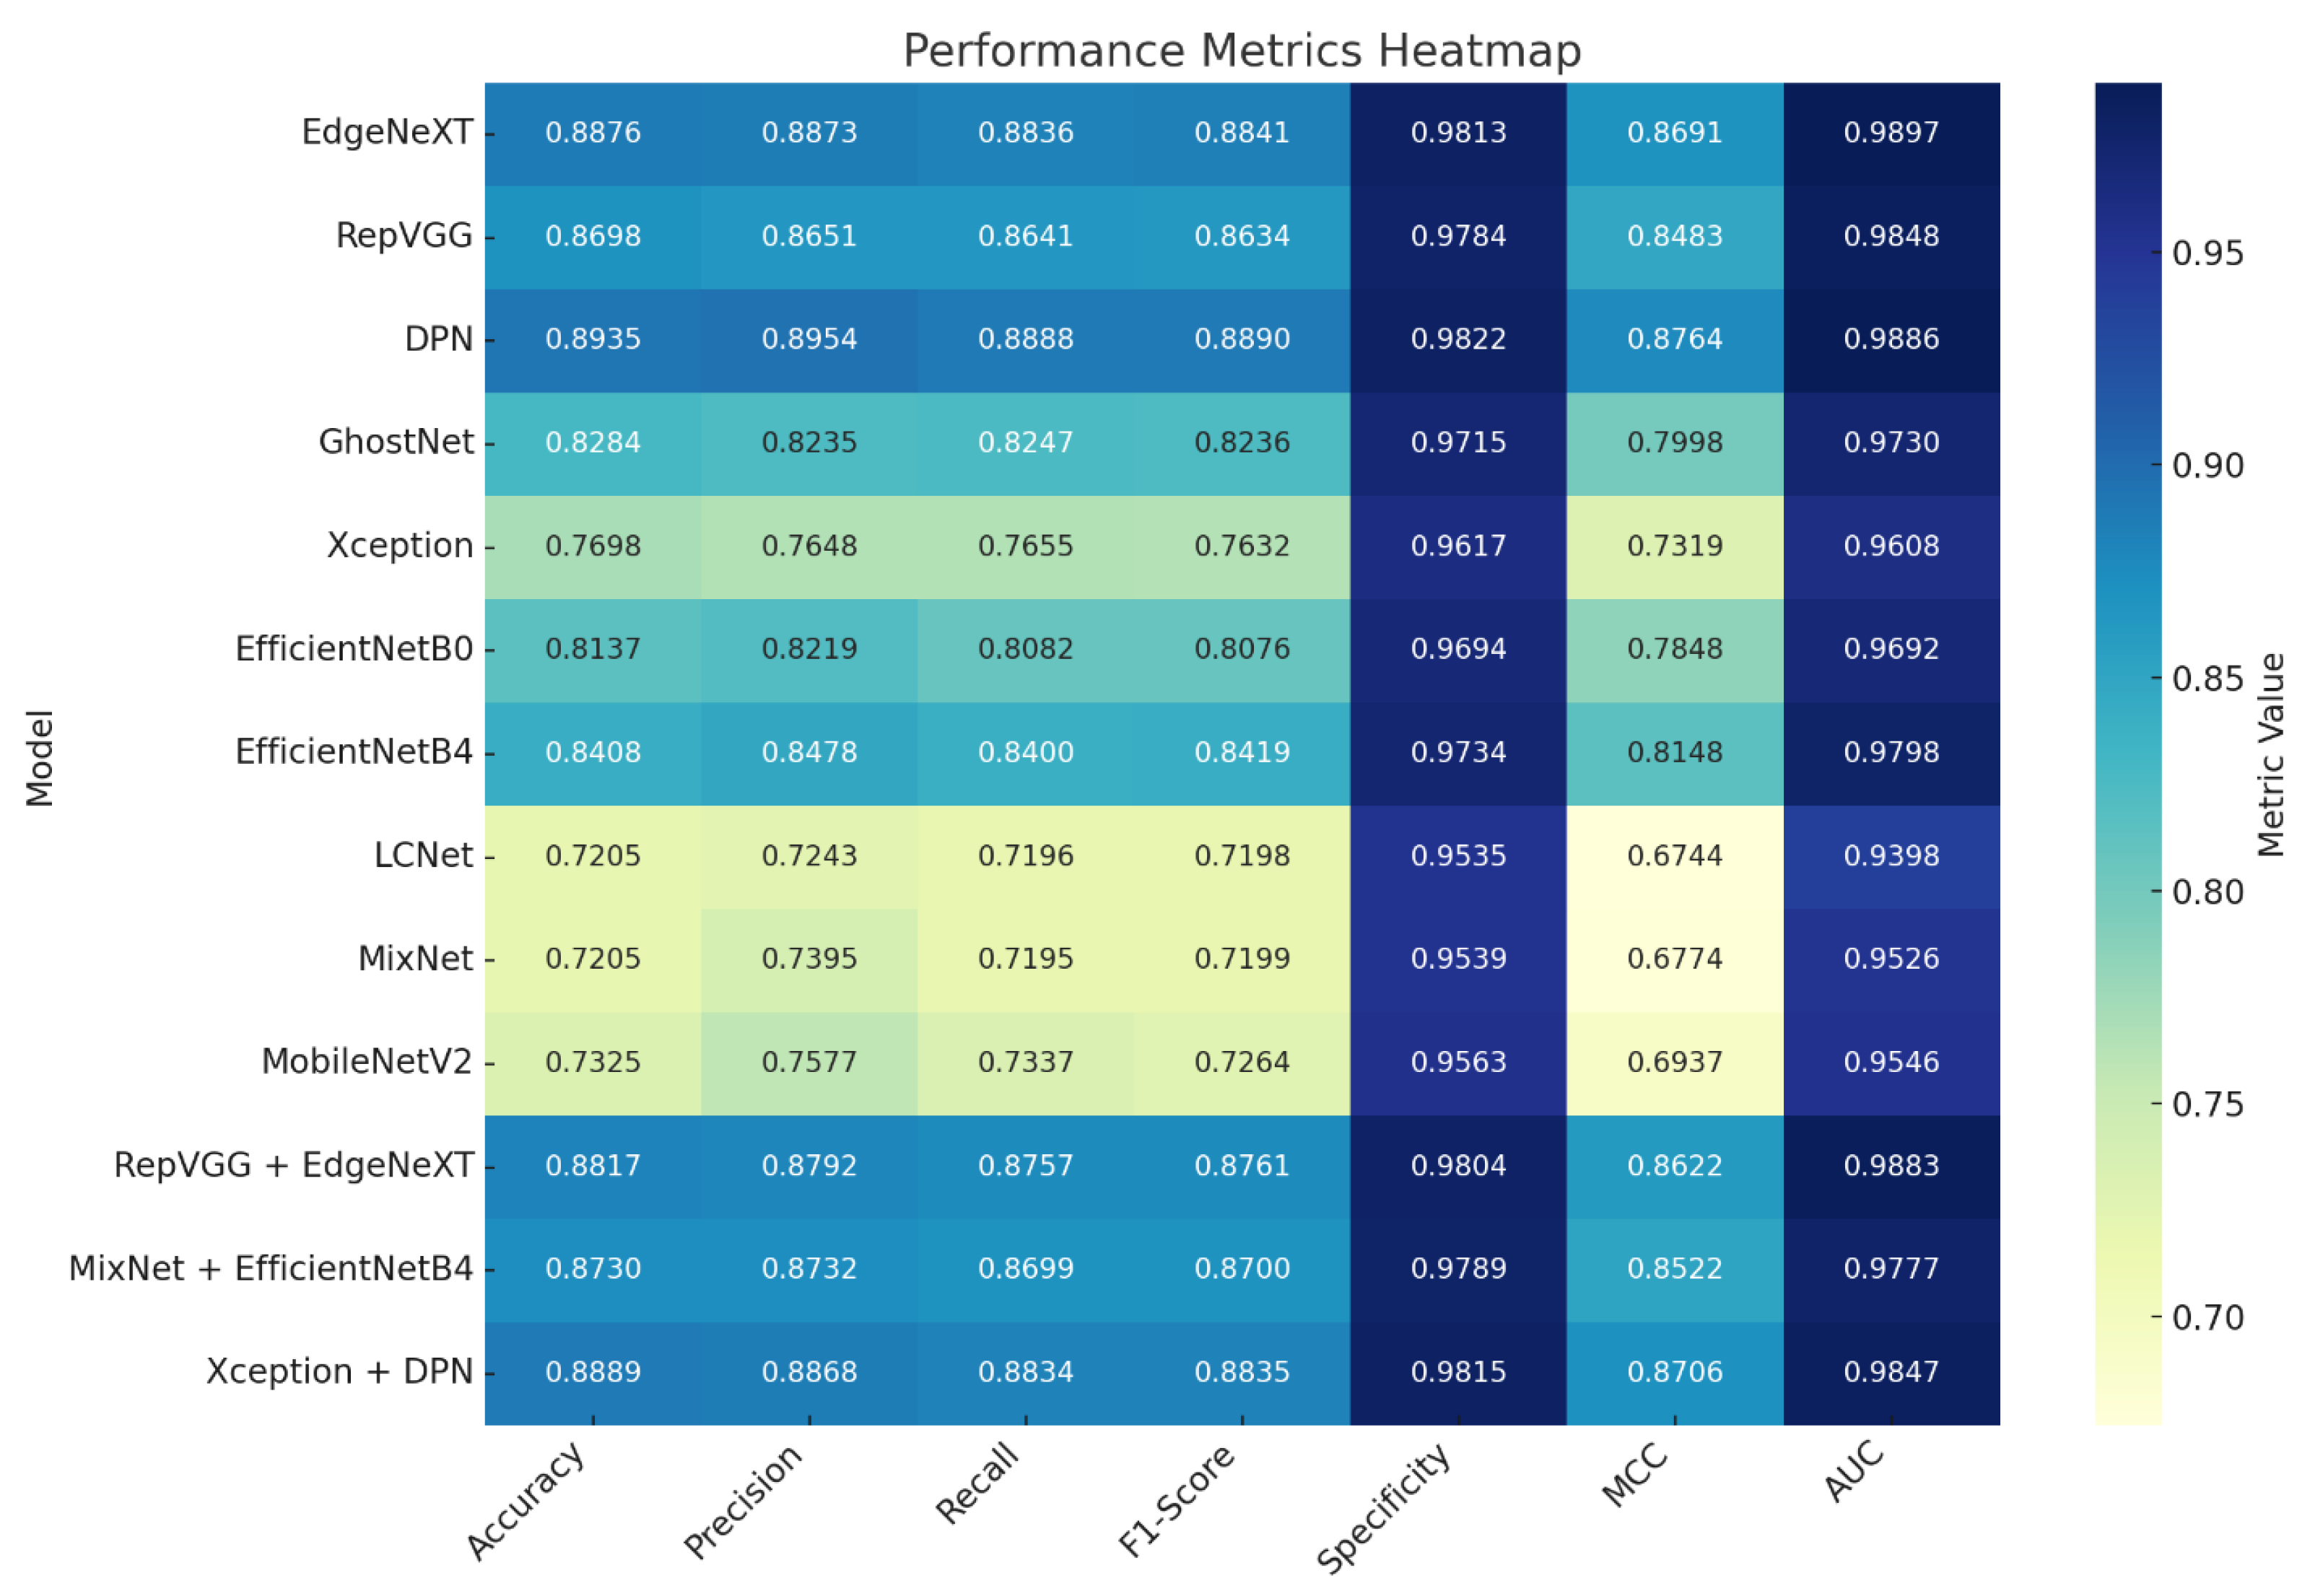Screen dimensions: 2310x1596
Task: Click the 0.95 tick on the colorbar
Action: (2207, 254)
